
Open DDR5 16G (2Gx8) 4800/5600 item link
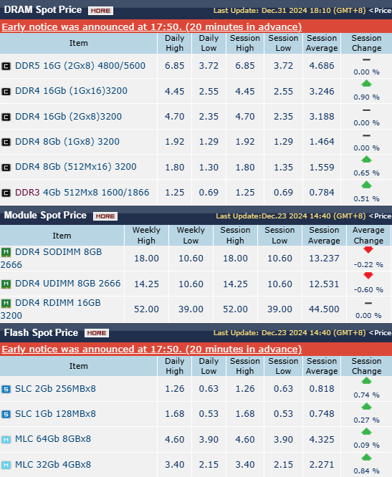point(80,66)
